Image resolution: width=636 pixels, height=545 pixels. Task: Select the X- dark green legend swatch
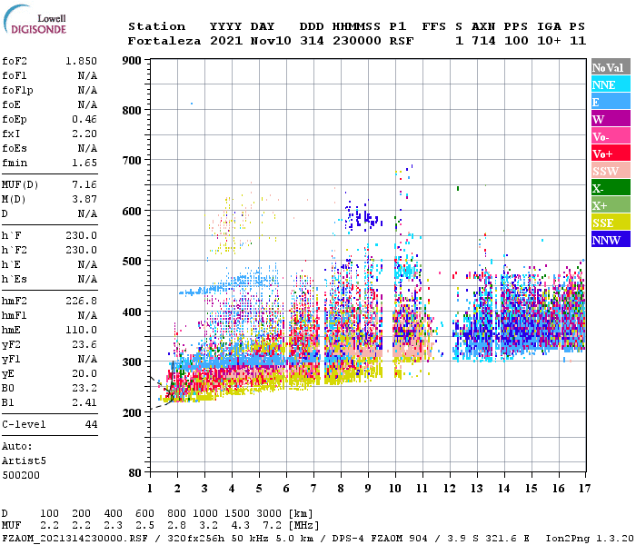coord(611,188)
